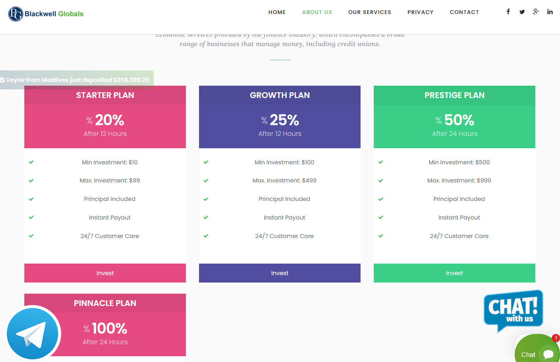Open the Facebook social icon
Image resolution: width=560 pixels, height=362 pixels.
pos(508,12)
